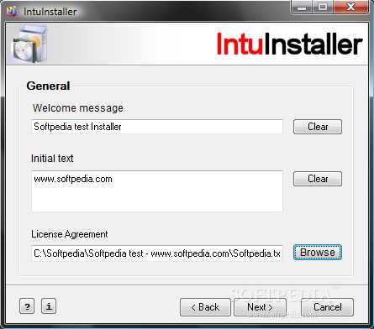Browse for a License Agreement file
This screenshot has height=329, width=374.
pyautogui.click(x=318, y=253)
